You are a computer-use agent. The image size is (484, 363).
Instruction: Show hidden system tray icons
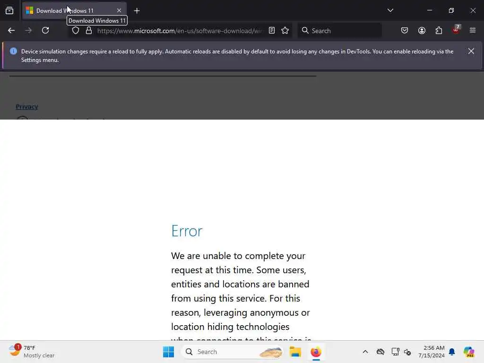pos(365,352)
